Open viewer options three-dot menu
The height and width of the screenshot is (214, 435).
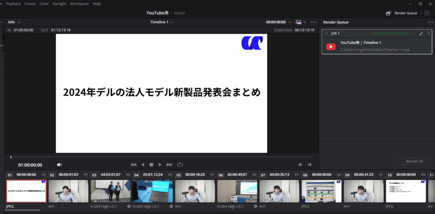click(314, 22)
